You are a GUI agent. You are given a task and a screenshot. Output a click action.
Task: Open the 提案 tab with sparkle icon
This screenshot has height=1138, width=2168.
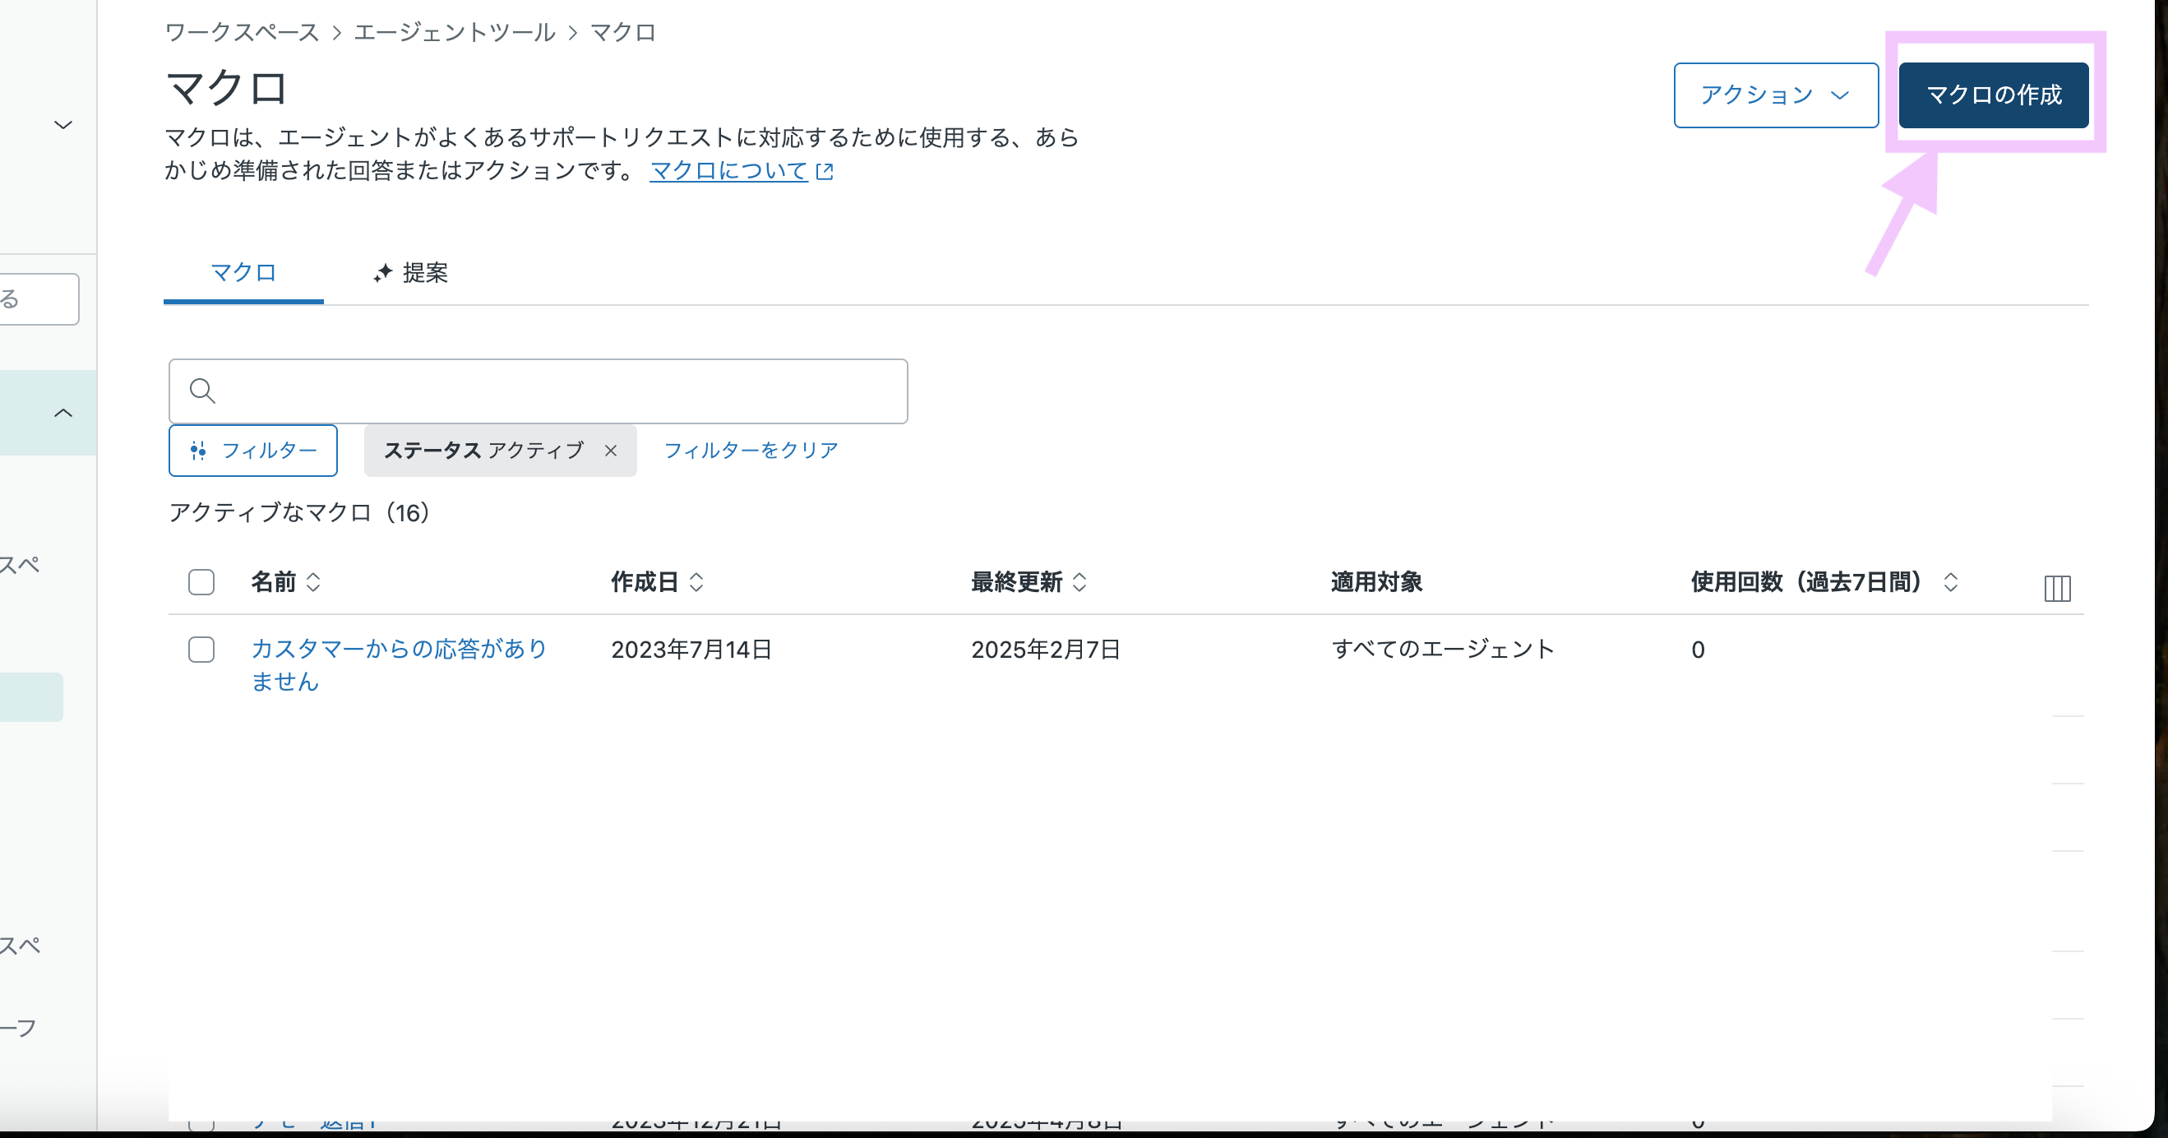[x=411, y=273]
